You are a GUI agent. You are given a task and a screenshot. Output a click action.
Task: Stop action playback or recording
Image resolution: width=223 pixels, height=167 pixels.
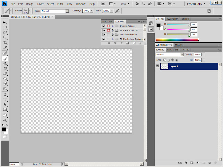tap(109, 43)
